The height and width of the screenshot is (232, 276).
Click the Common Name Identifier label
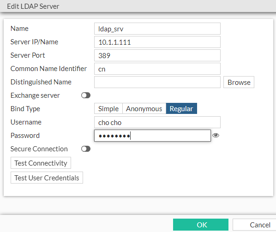click(48, 69)
